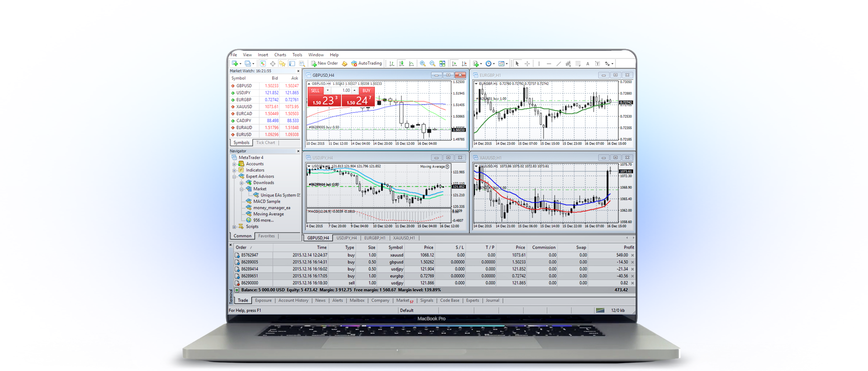Screen dimensions: 868x371
Task: Select the Cursor arrow tool
Action: (x=517, y=64)
